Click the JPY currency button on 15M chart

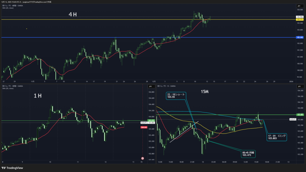pyautogui.click(x=299, y=86)
